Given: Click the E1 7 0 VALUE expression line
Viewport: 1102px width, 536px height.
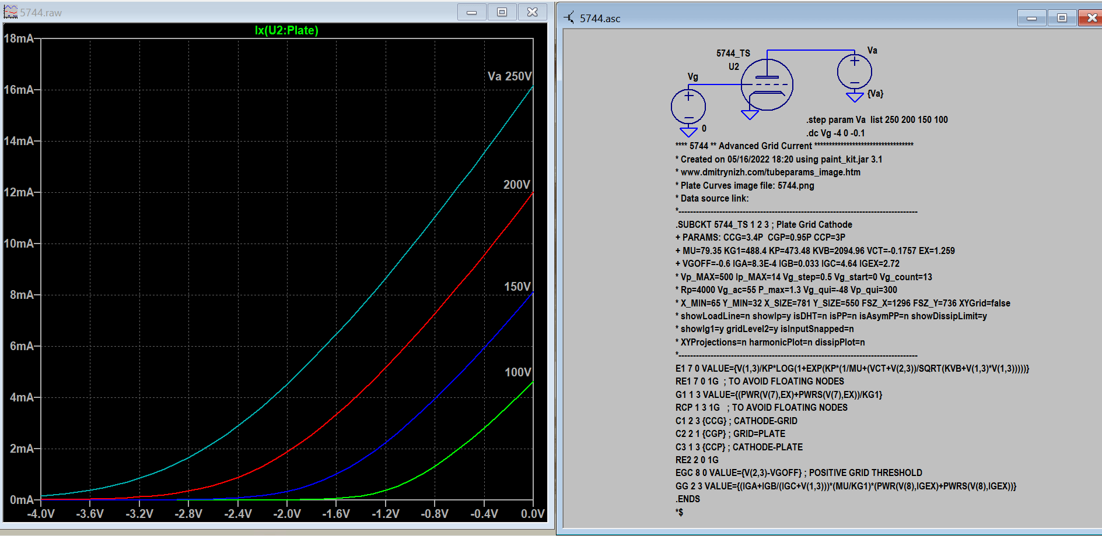Looking at the screenshot, I should [852, 368].
